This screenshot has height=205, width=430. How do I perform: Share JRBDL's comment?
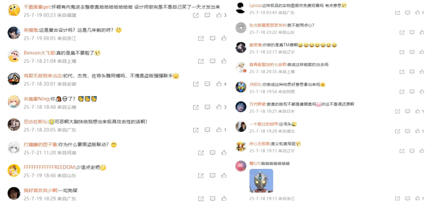402,91
